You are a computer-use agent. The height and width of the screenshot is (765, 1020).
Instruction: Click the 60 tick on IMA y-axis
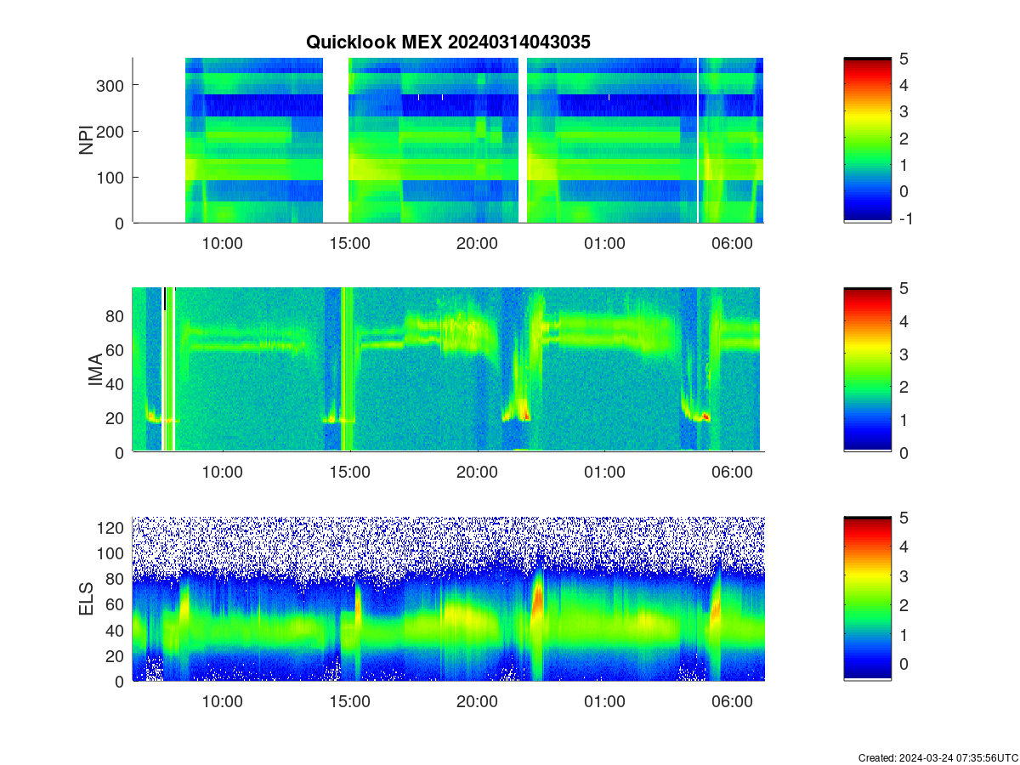click(116, 350)
